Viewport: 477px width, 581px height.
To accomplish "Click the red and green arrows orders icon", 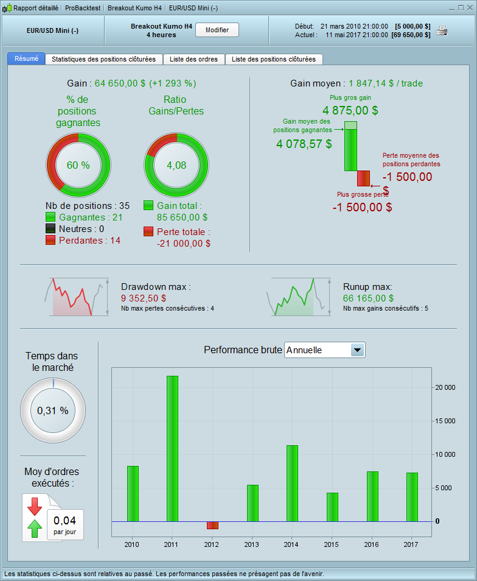I will (35, 518).
